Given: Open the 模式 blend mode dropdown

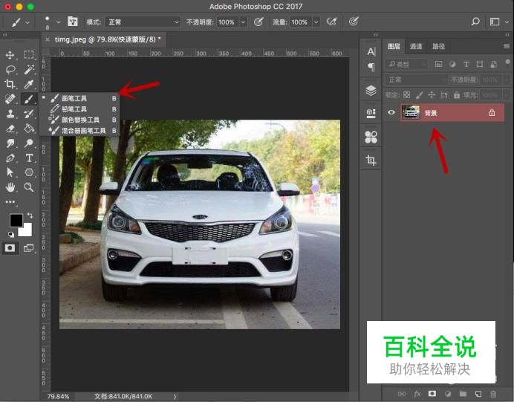Looking at the screenshot, I should [x=143, y=22].
